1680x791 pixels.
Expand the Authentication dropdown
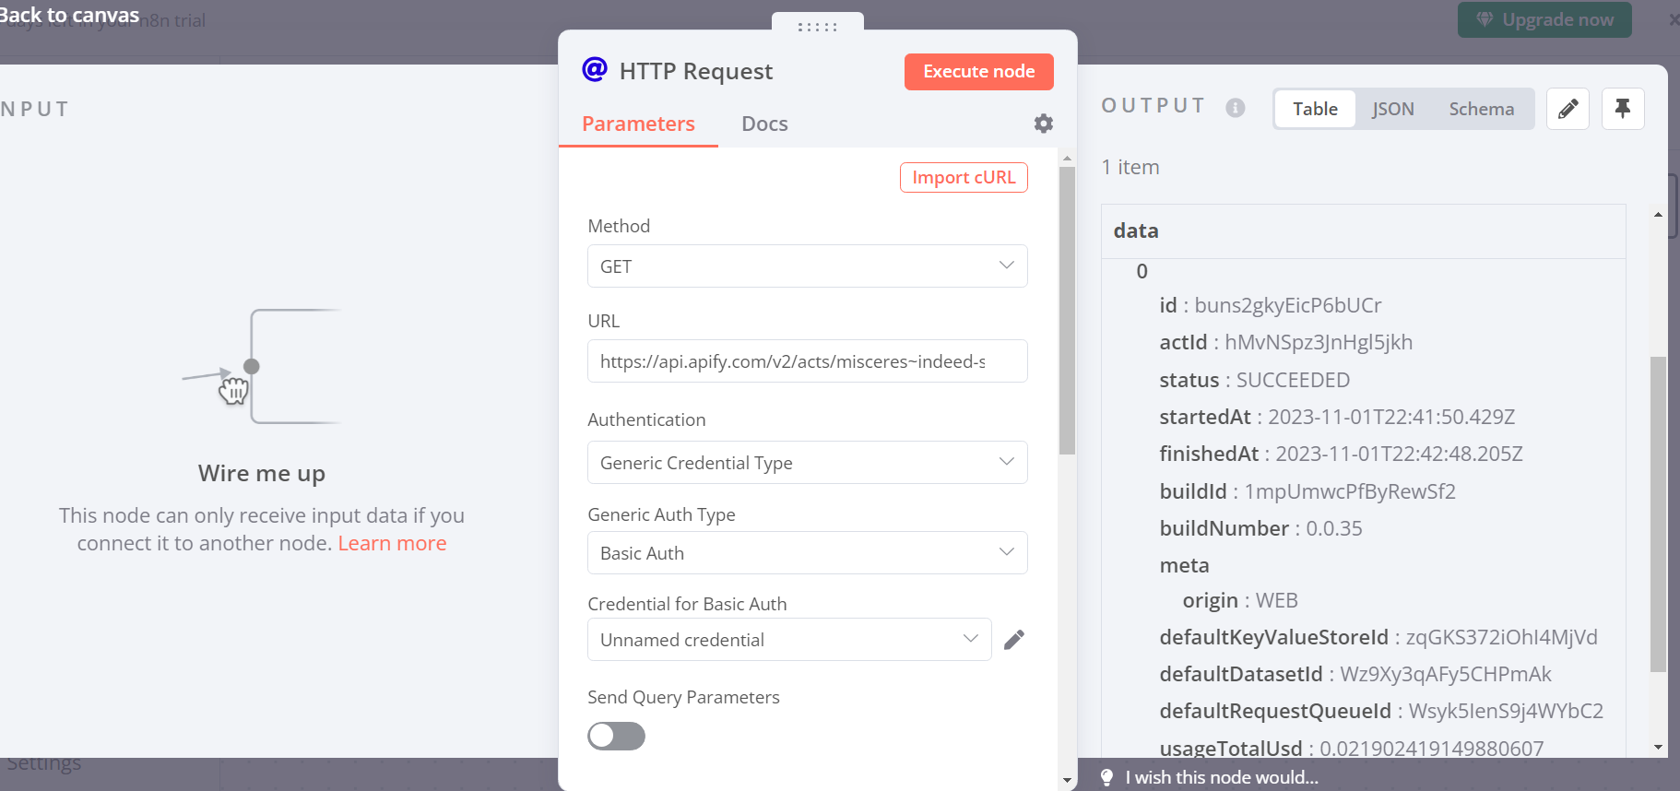point(807,463)
